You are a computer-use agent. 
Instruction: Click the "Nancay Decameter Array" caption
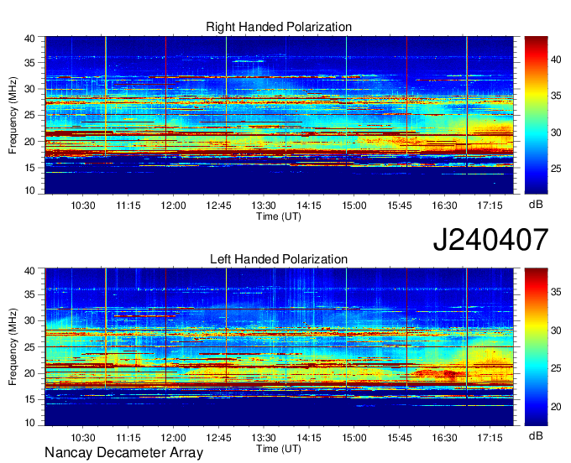[x=123, y=453]
